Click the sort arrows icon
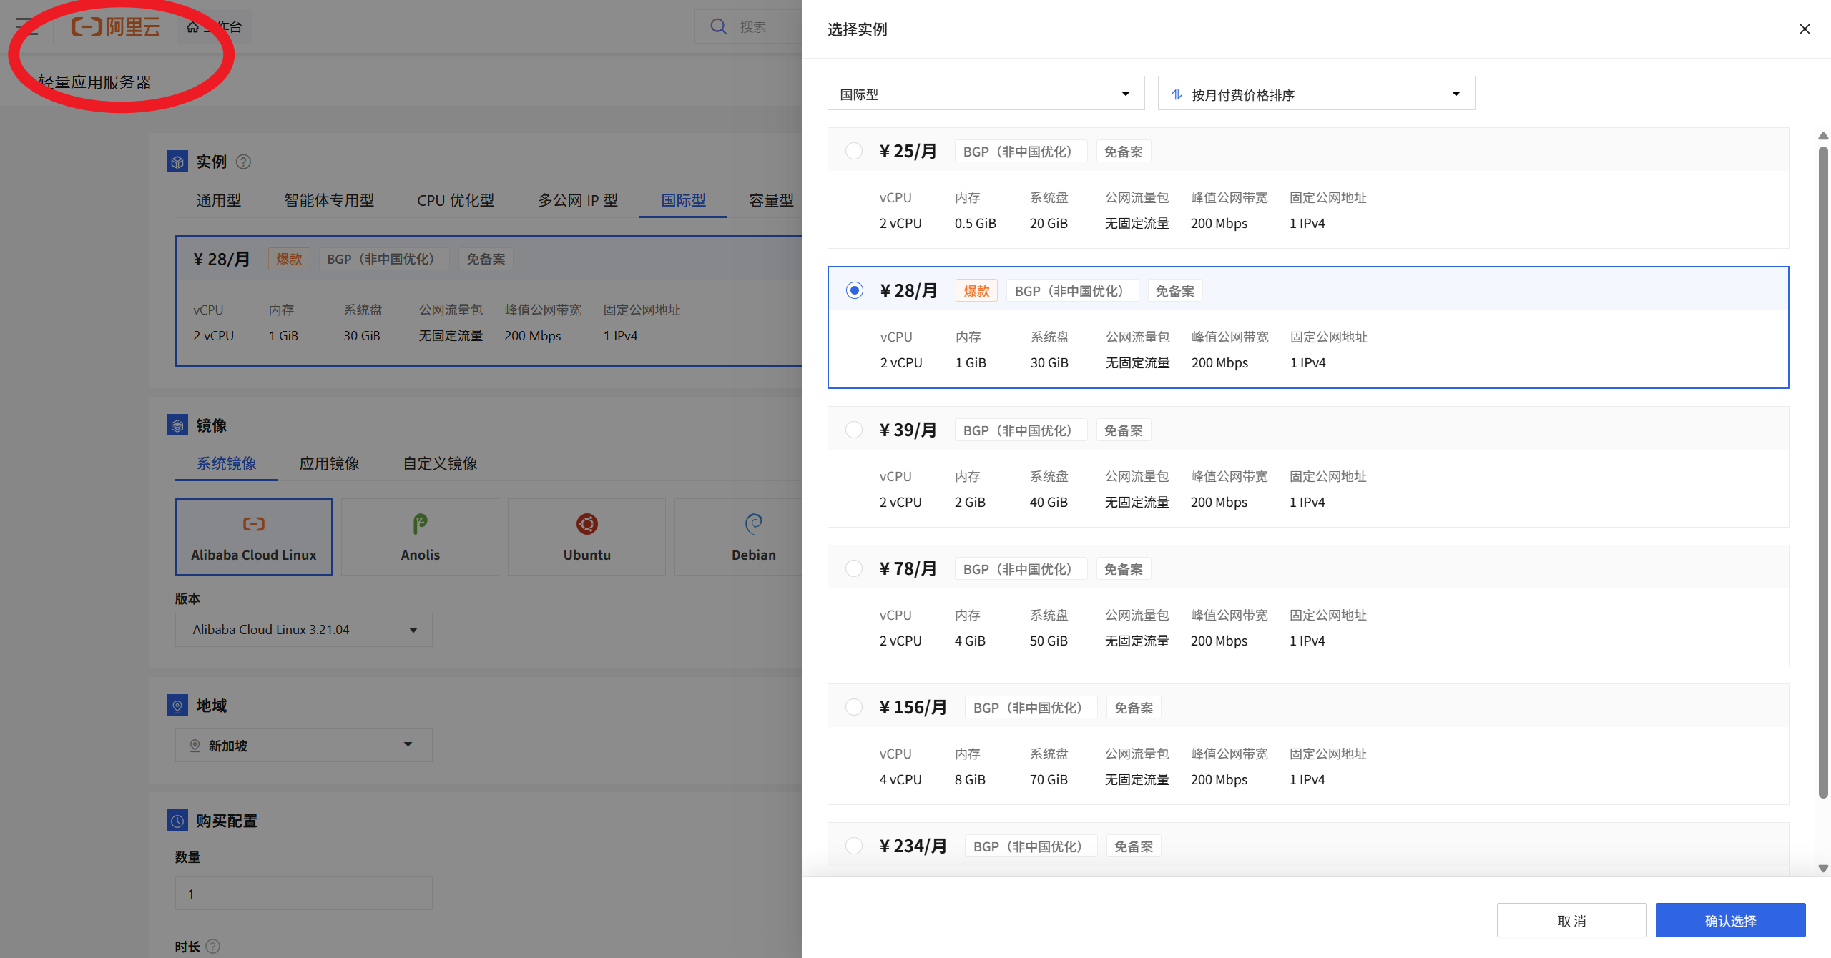The image size is (1831, 958). coord(1177,94)
